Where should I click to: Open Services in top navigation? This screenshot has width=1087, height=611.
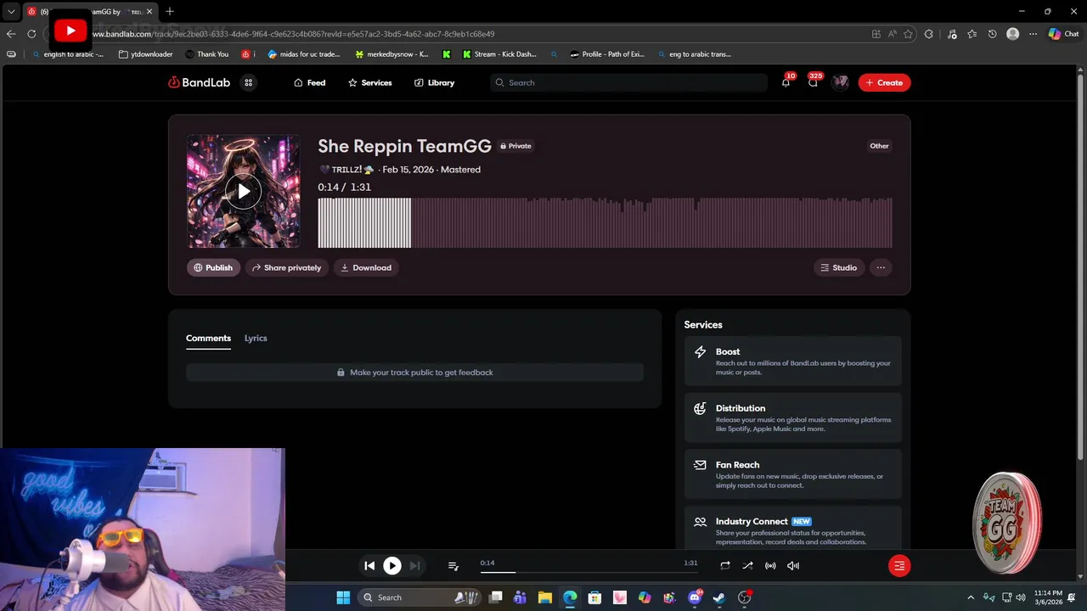point(370,82)
